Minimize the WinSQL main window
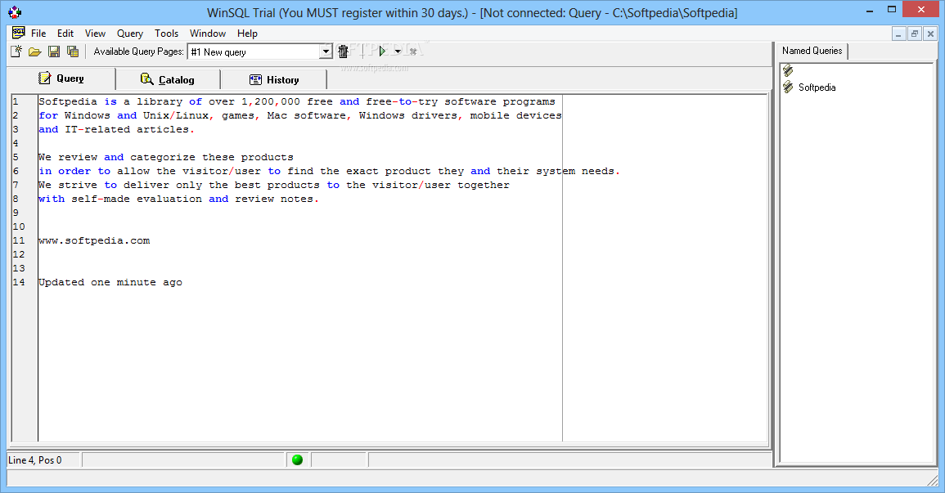This screenshot has height=493, width=945. 870,11
